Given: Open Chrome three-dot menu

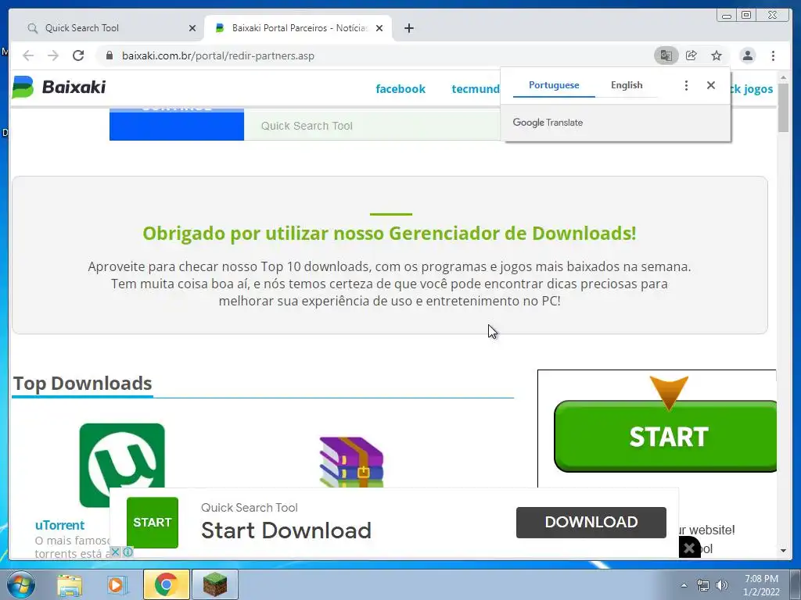Looking at the screenshot, I should coord(773,55).
